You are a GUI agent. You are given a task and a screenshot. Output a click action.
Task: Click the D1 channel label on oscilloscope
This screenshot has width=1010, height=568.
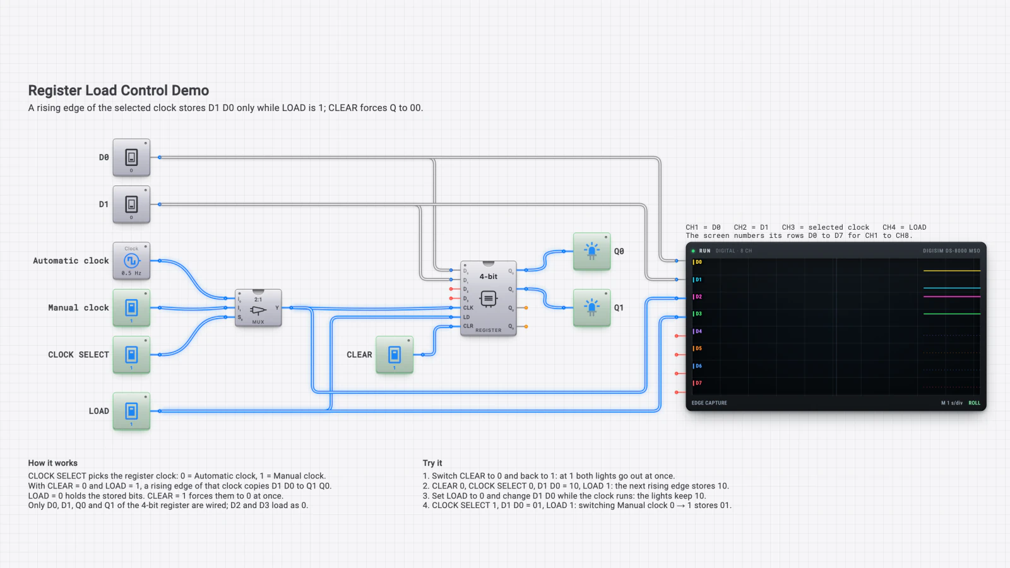(x=698, y=280)
